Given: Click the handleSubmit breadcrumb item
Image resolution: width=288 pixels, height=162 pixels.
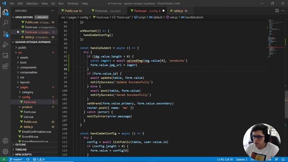Looking at the screenshot, I should 192,17.
